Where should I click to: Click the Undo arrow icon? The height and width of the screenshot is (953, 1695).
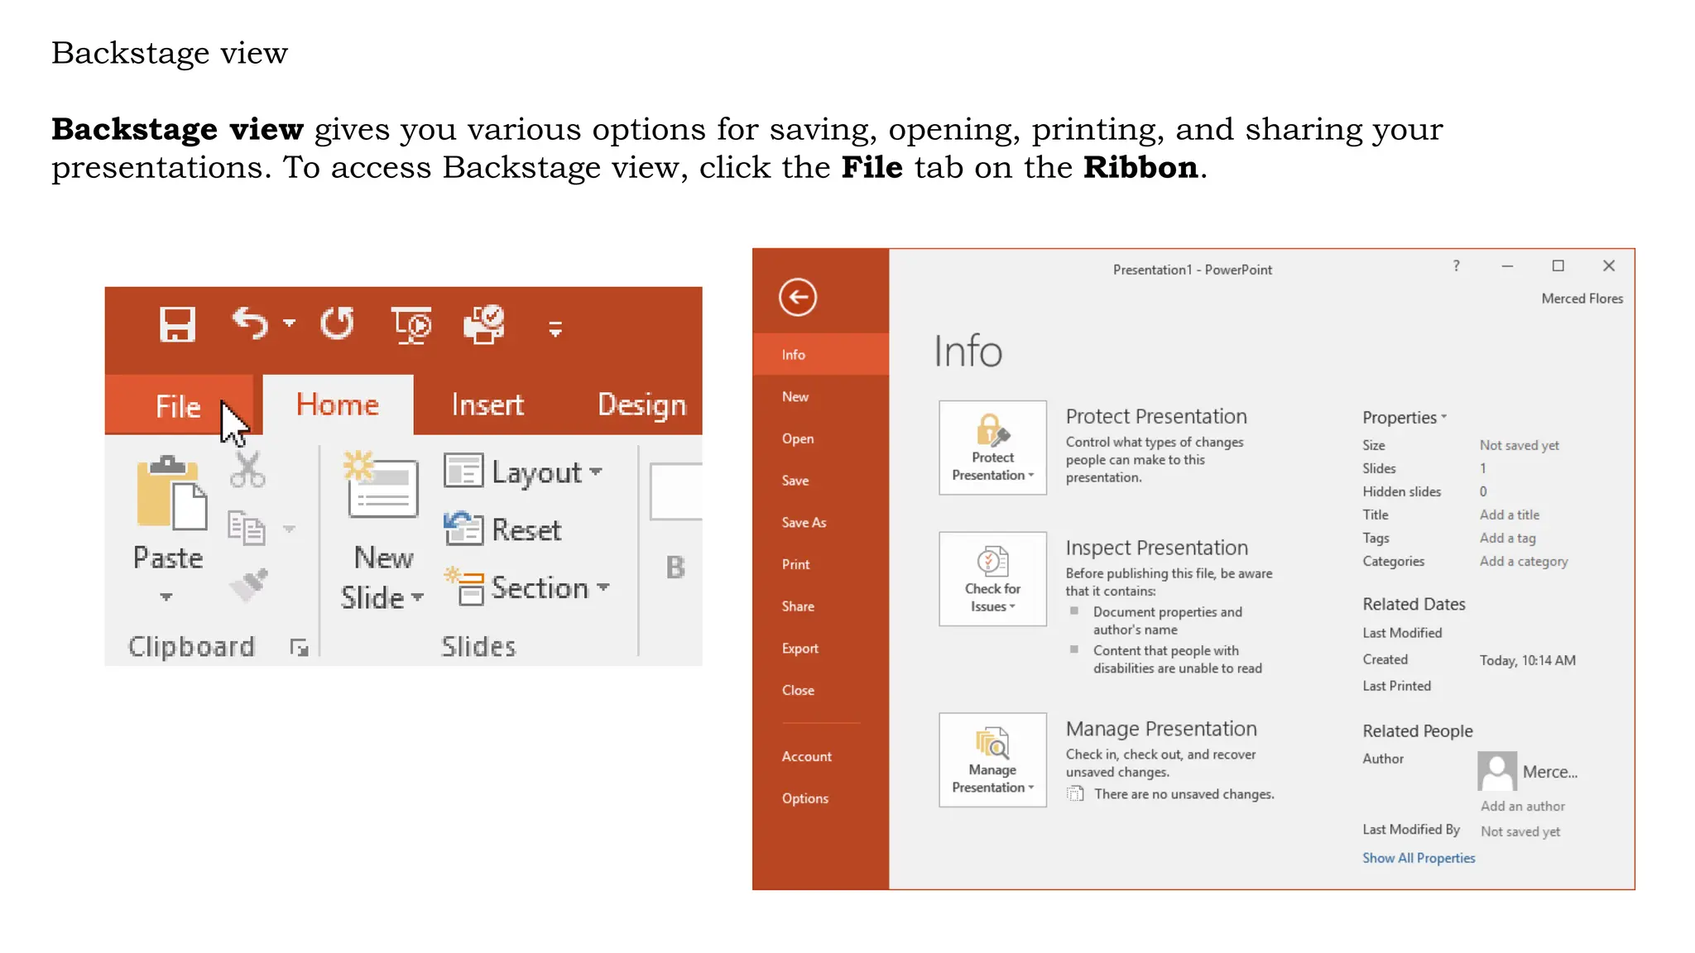(x=250, y=323)
